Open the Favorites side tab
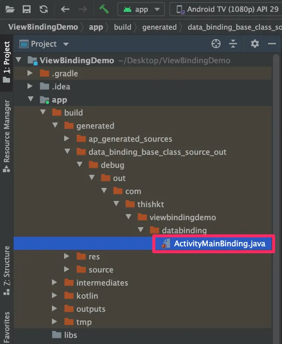This screenshot has height=344, width=282. pyautogui.click(x=7, y=327)
